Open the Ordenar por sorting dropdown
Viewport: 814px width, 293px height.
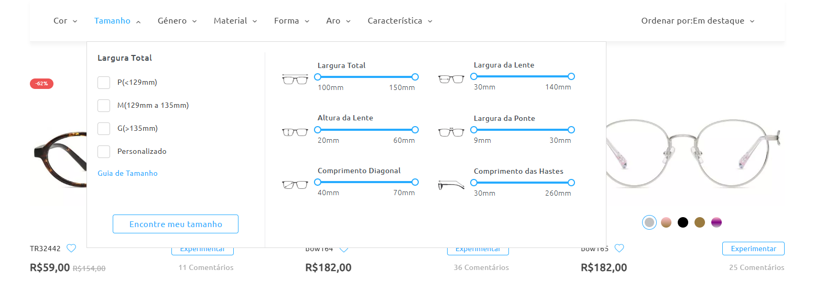pos(698,21)
